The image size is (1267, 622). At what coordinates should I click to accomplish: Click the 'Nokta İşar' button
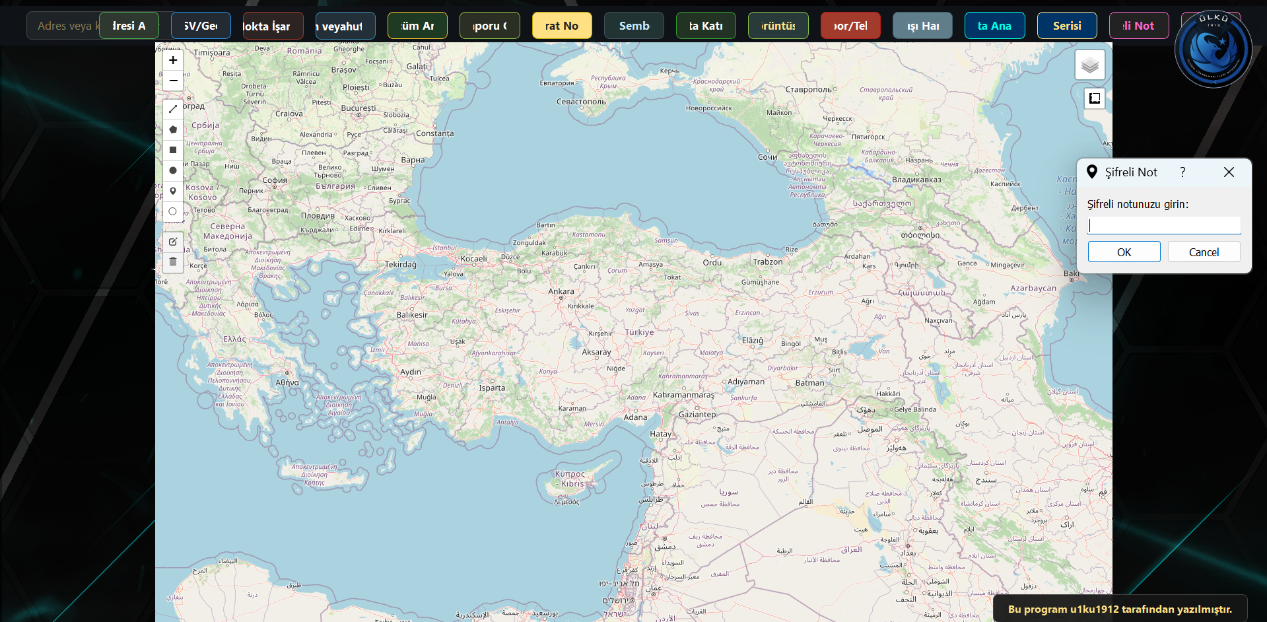click(x=273, y=26)
